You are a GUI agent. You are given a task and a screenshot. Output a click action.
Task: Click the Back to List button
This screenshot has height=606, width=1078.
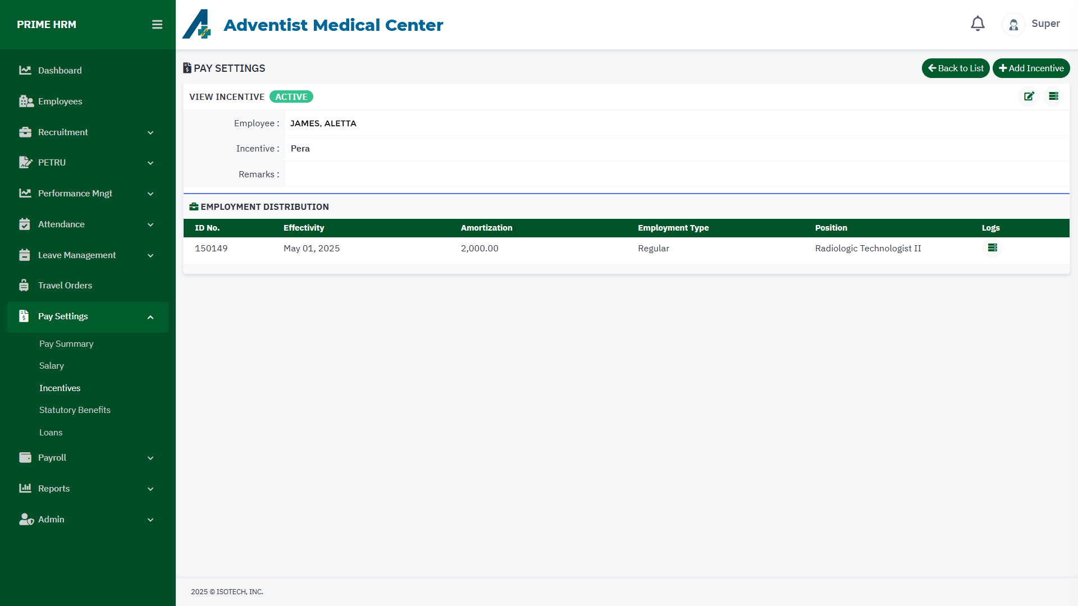955,68
